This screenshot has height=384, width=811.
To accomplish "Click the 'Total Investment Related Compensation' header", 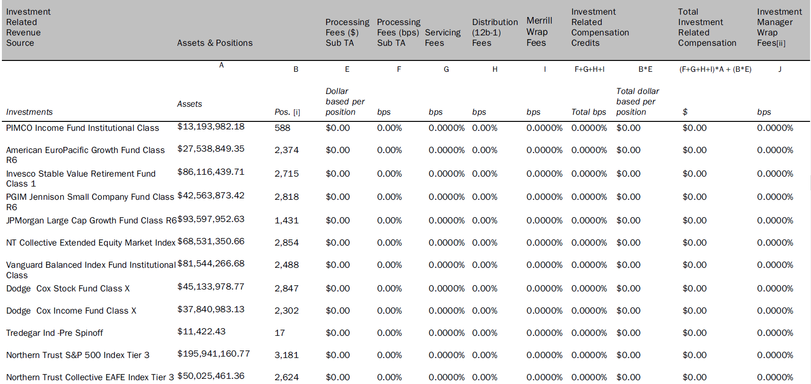I will pyautogui.click(x=707, y=27).
